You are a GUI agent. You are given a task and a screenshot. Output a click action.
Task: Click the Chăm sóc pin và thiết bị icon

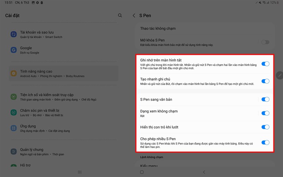click(x=13, y=112)
